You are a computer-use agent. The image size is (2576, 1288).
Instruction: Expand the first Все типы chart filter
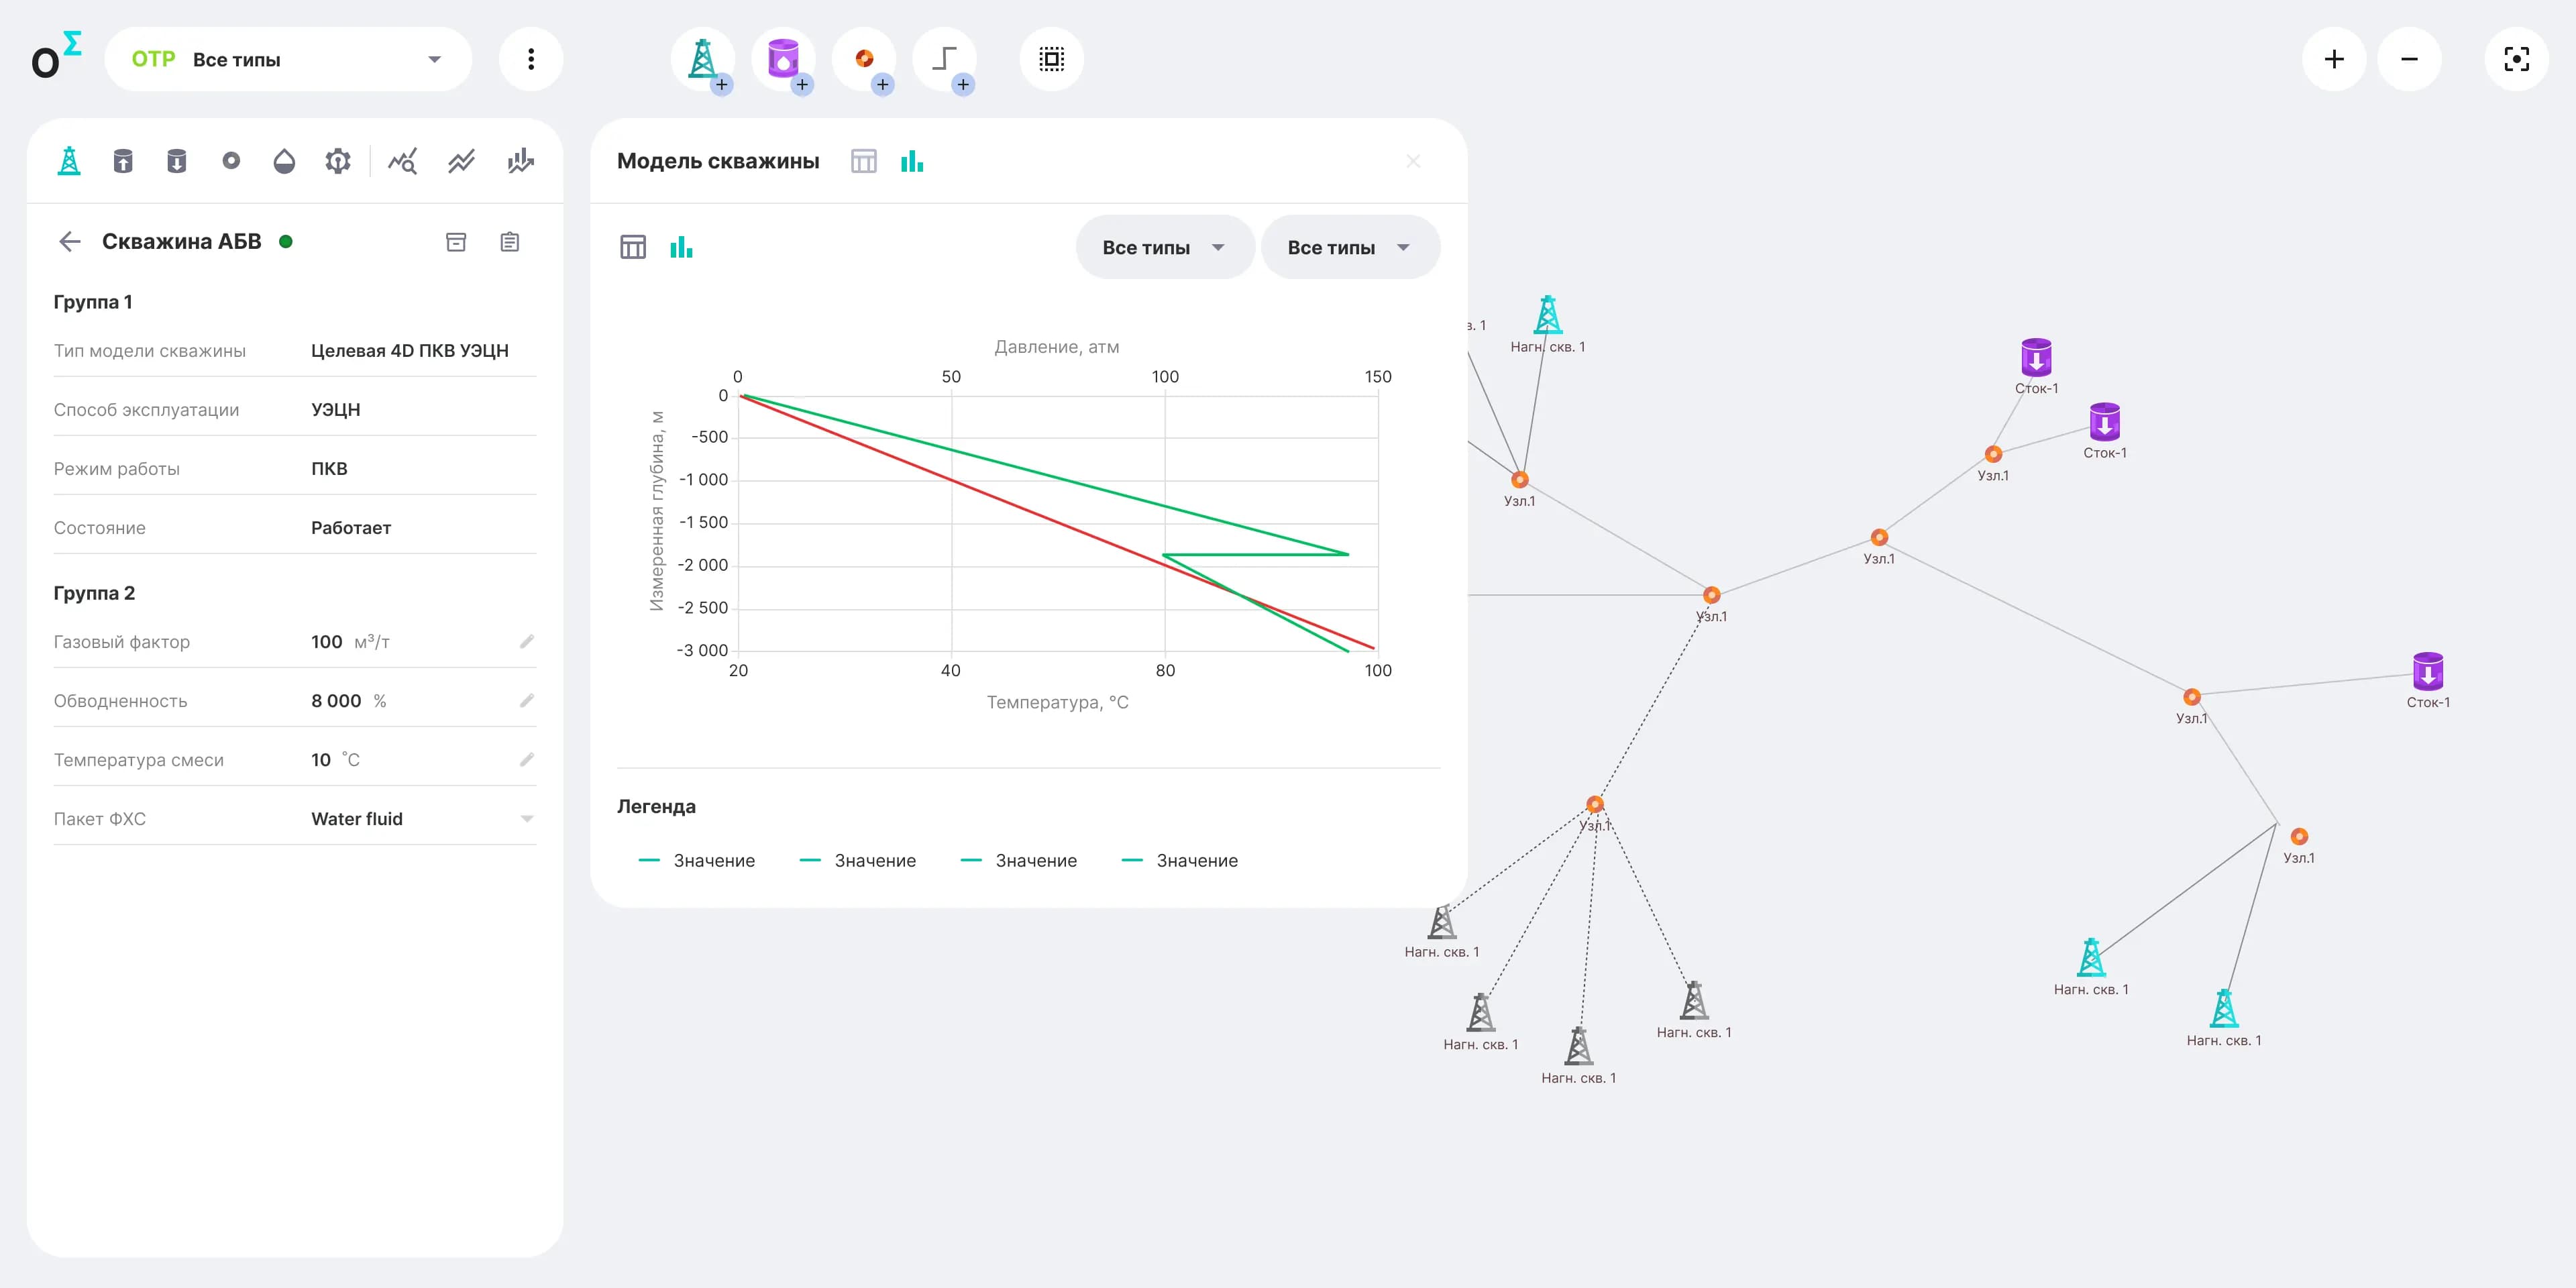point(1165,247)
